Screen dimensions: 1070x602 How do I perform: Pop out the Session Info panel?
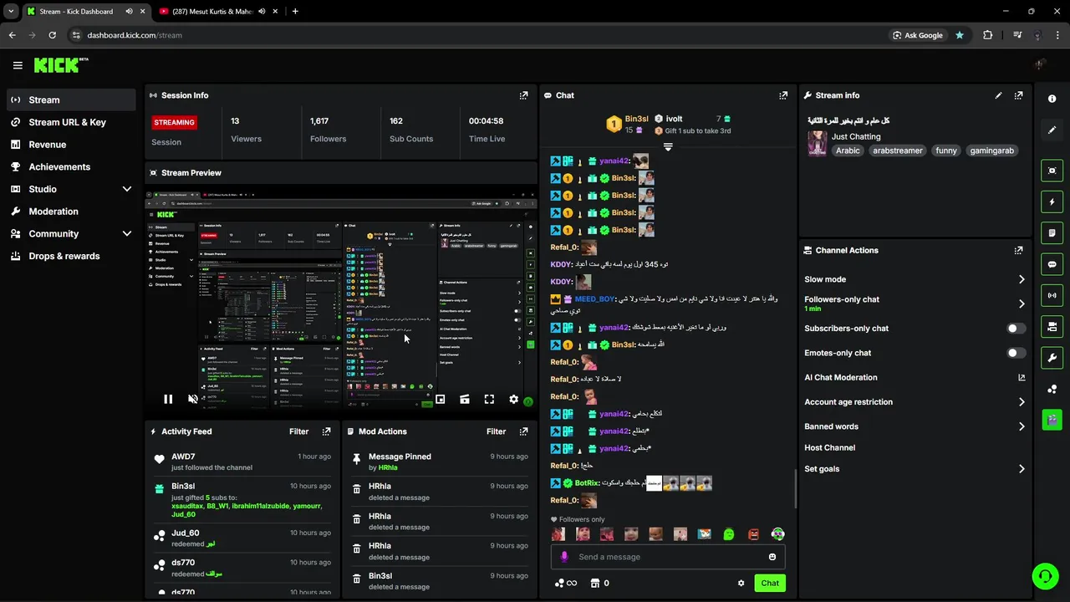pyautogui.click(x=523, y=95)
